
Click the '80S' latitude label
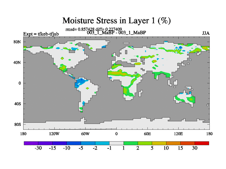click(x=18, y=124)
